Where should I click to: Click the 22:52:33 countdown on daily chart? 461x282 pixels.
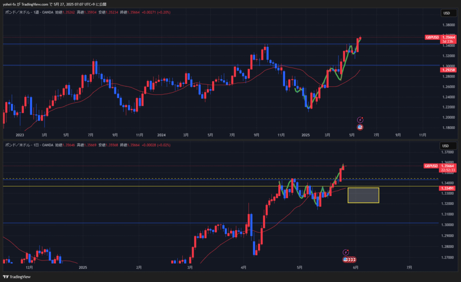coord(447,170)
